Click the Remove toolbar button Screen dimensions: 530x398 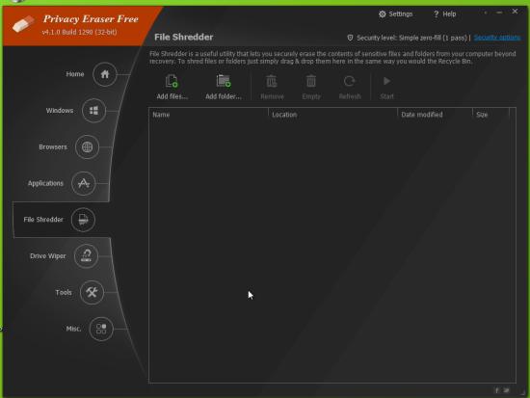coord(272,88)
